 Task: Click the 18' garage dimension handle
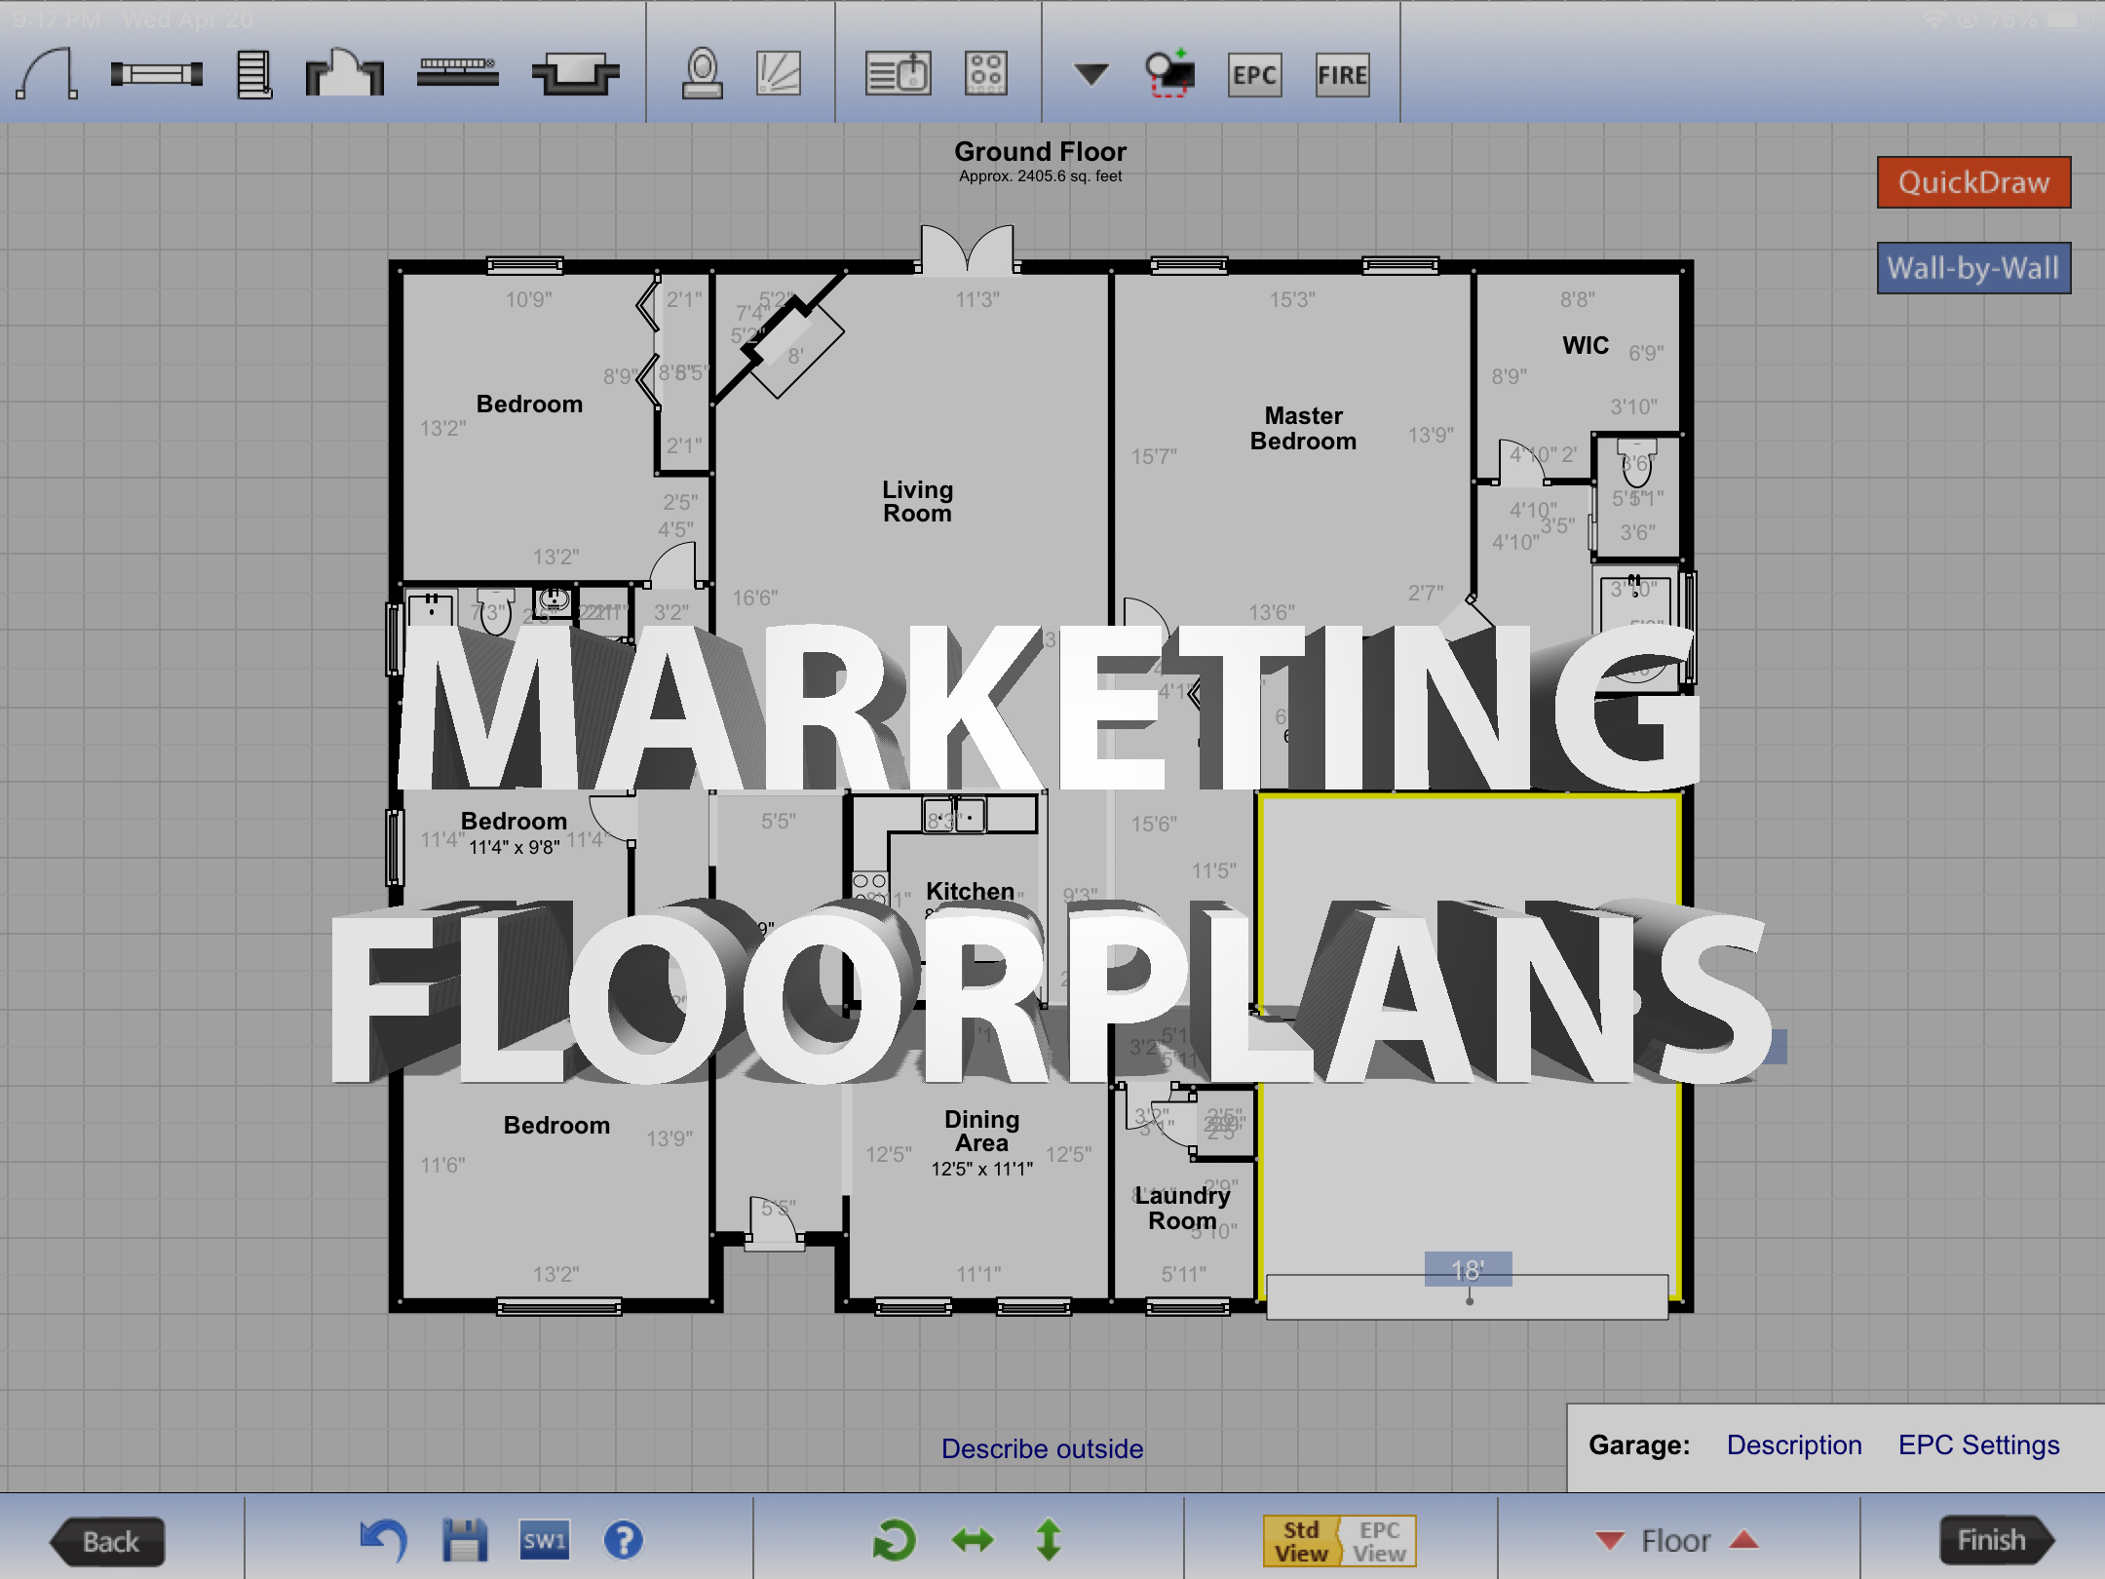pyautogui.click(x=1468, y=1271)
